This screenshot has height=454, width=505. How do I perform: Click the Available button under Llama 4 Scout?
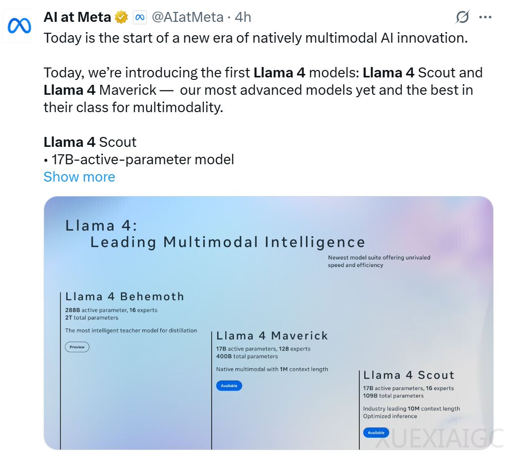[x=376, y=433]
